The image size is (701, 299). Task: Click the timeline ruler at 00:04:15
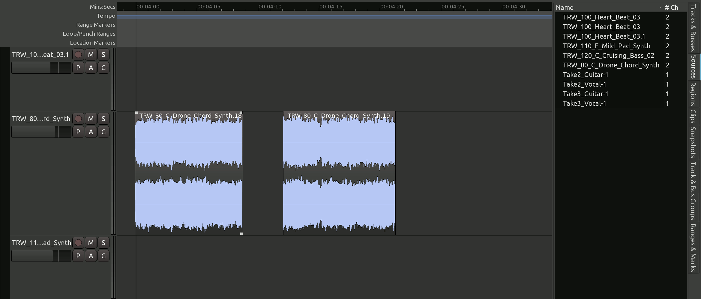pos(319,7)
